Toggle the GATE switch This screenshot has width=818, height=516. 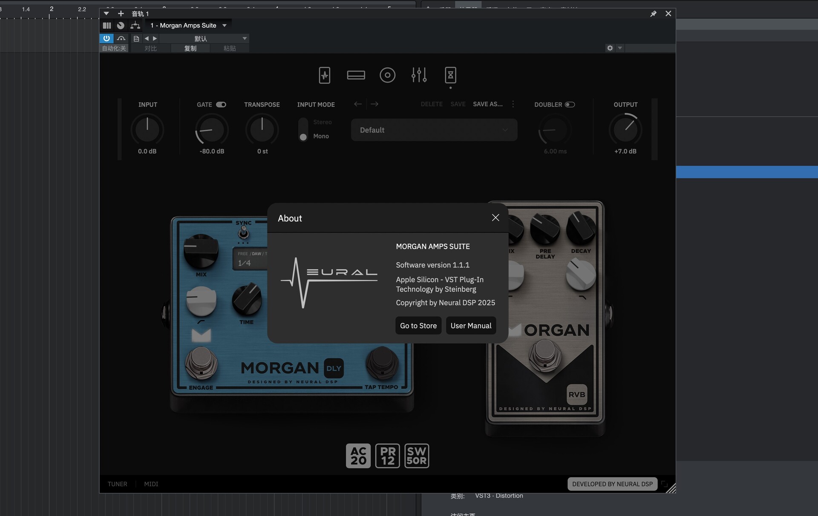pos(221,105)
